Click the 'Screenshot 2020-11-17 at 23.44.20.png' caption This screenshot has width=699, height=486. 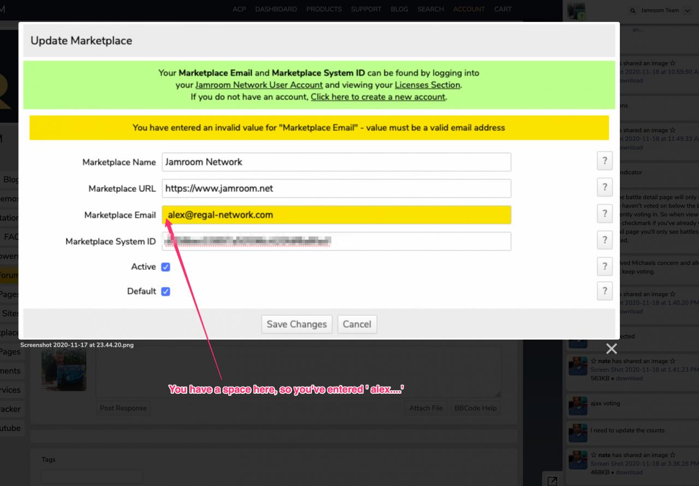tap(77, 345)
